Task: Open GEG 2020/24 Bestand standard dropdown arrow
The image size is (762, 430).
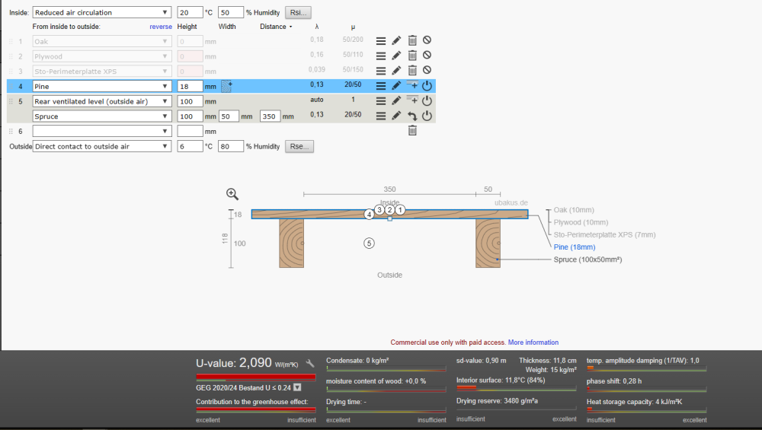Action: (297, 387)
